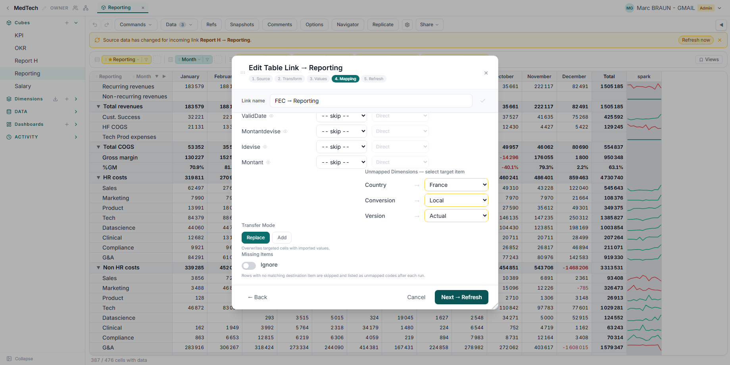730x365 pixels.
Task: Click the play arrow in the Month column header
Action: [164, 77]
